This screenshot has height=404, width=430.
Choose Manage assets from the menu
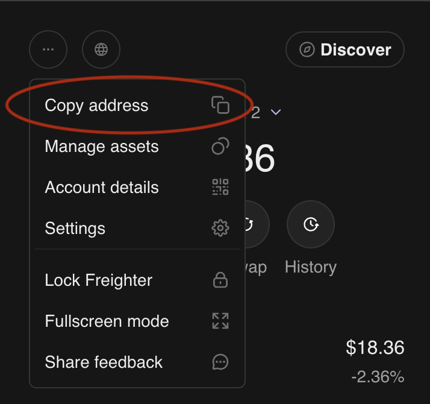click(102, 147)
